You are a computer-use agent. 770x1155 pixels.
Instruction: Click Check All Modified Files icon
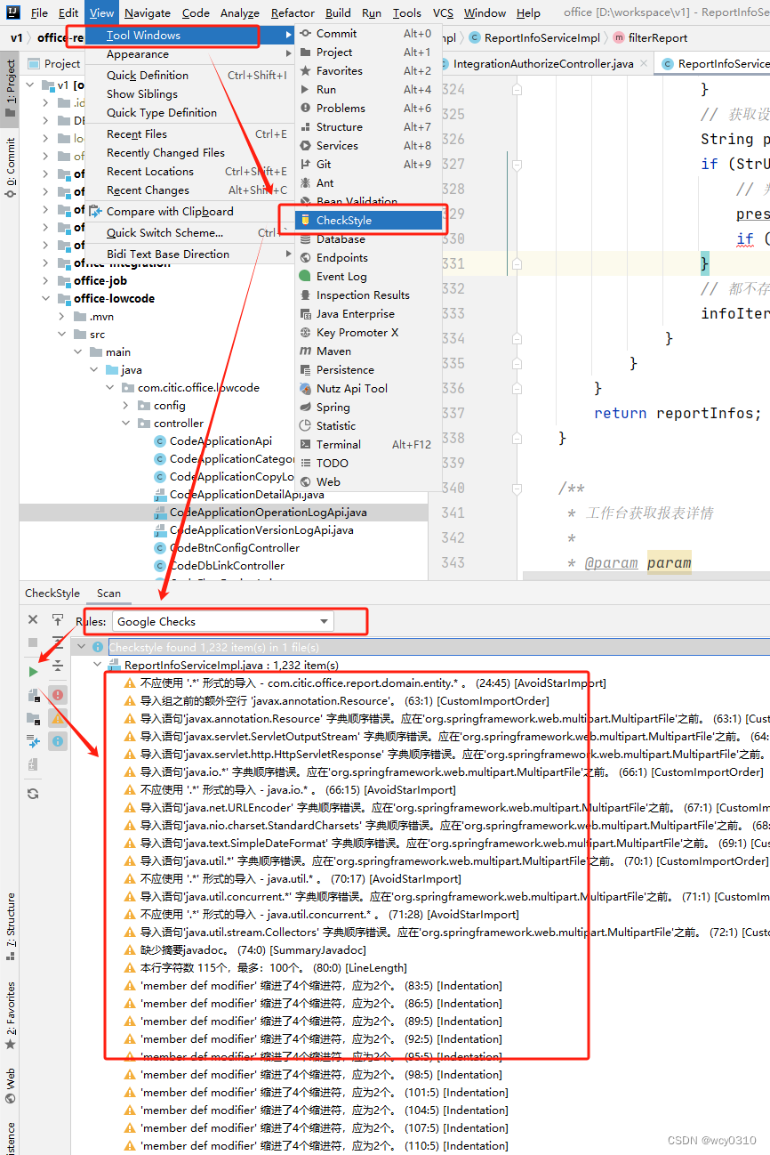(x=33, y=741)
